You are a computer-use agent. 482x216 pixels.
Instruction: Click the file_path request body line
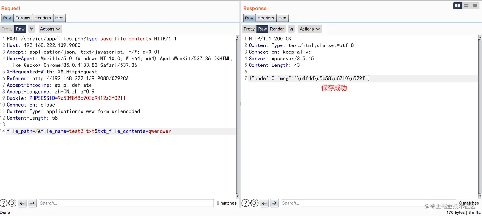pyautogui.click(x=89, y=131)
